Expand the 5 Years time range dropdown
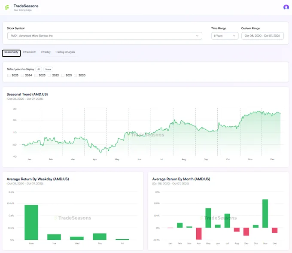This screenshot has height=253, width=292. [225, 36]
